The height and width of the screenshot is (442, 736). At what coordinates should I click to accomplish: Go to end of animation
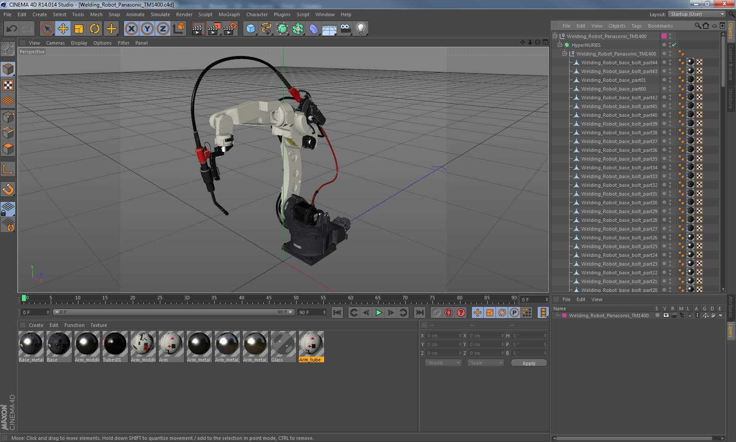(420, 312)
